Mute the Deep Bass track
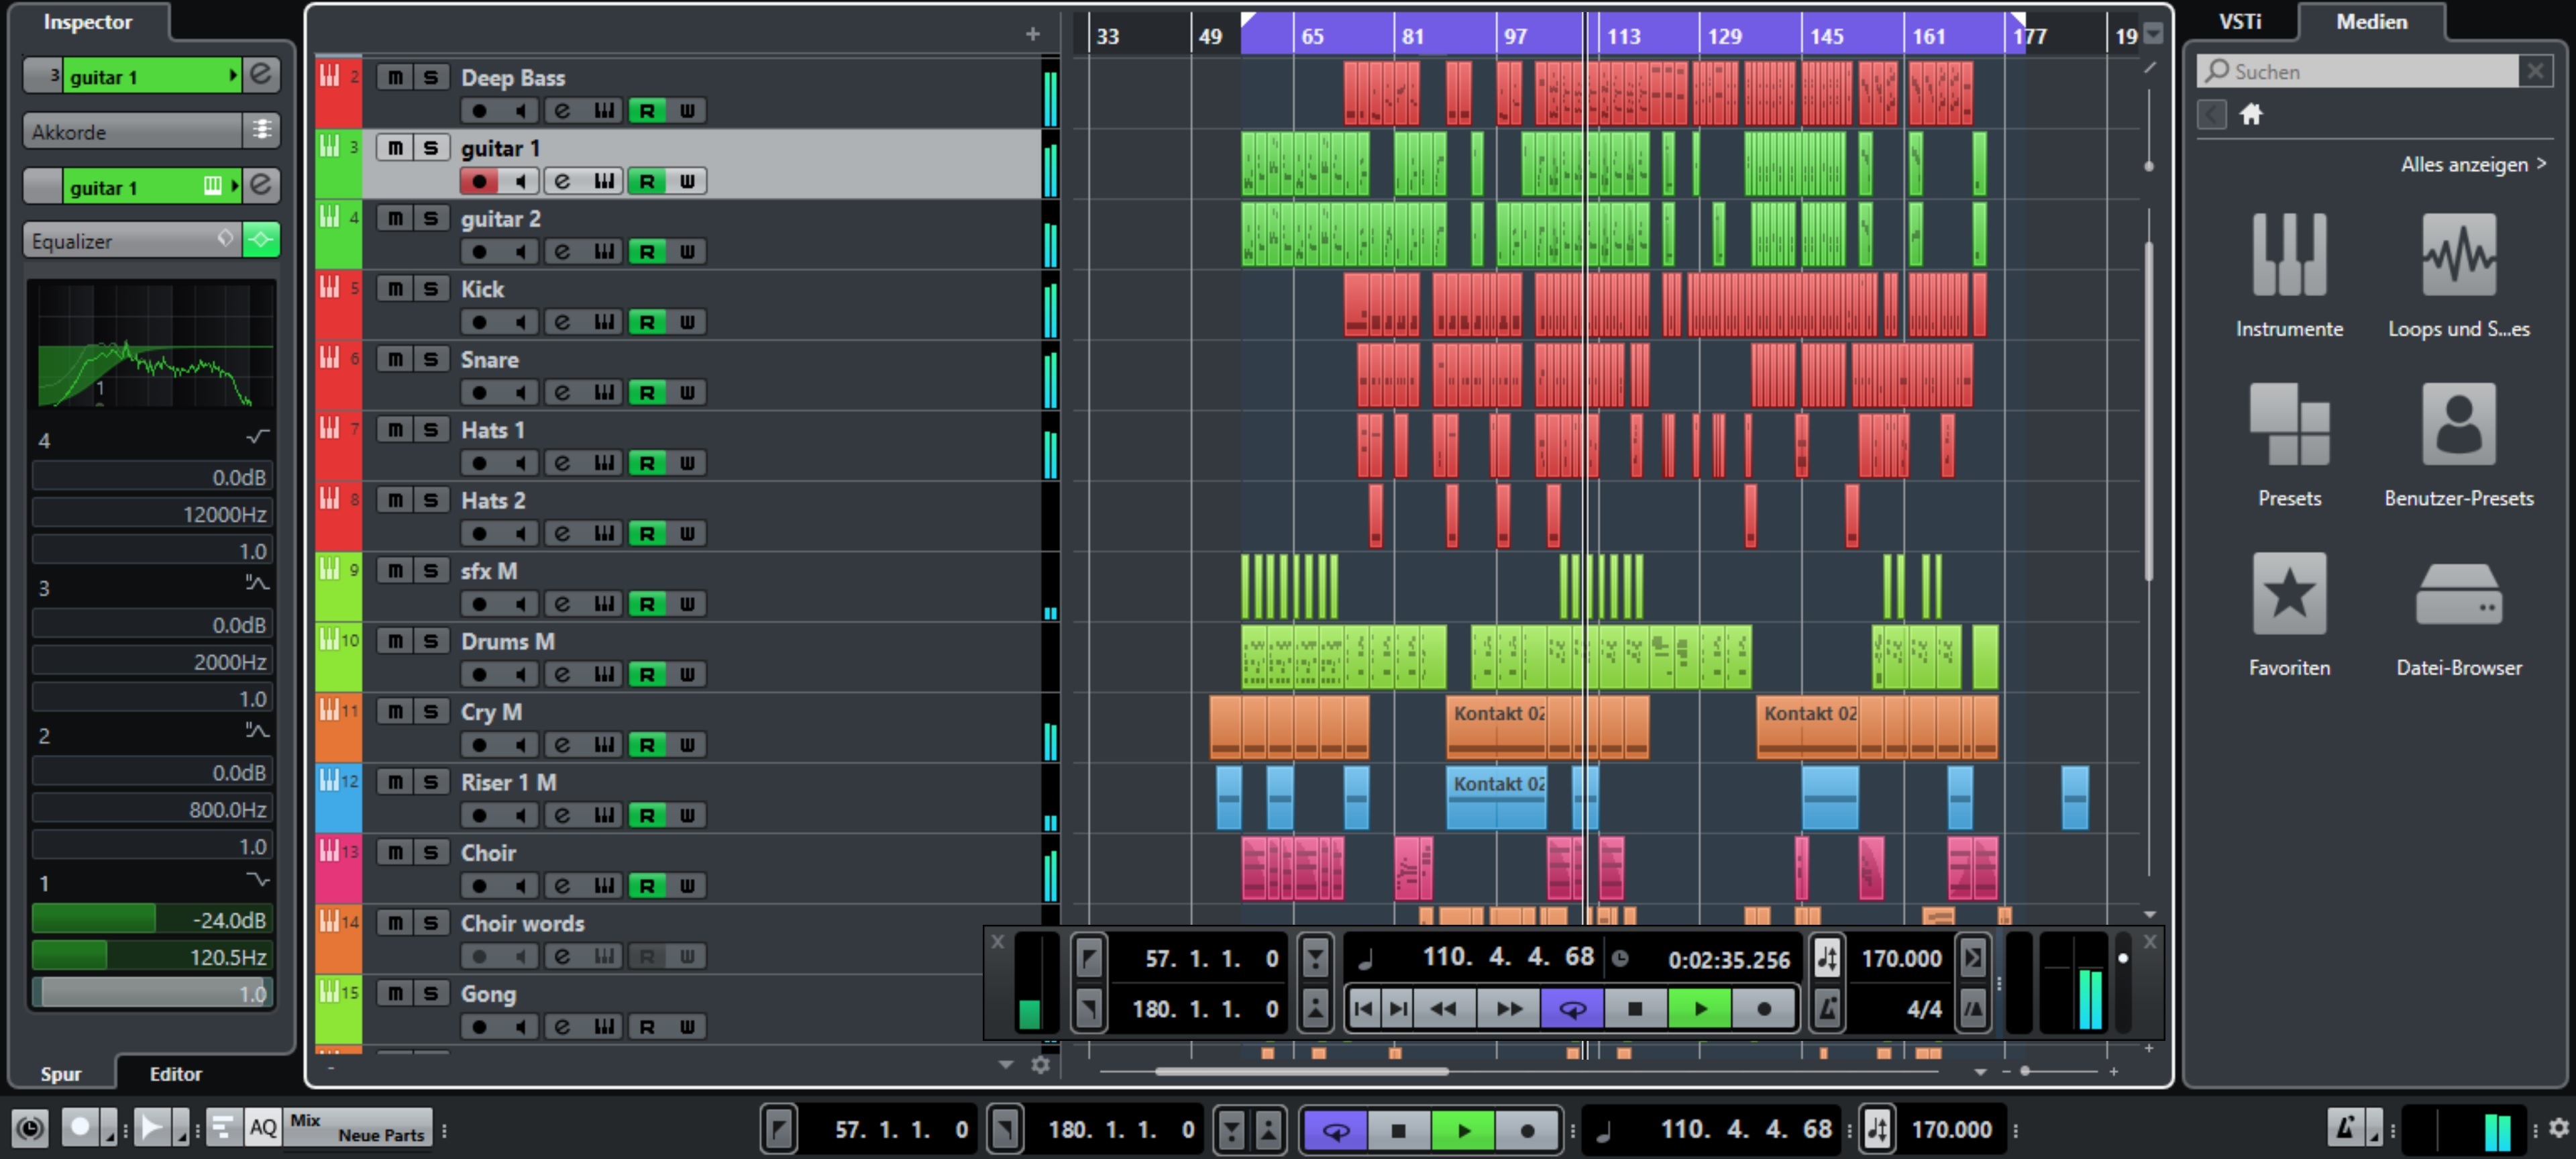Screen dimensions: 2576x1159 (x=396, y=78)
